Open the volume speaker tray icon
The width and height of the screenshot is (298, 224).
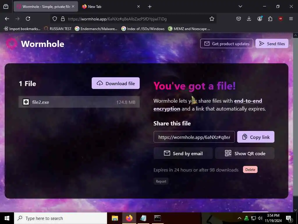tap(260, 218)
